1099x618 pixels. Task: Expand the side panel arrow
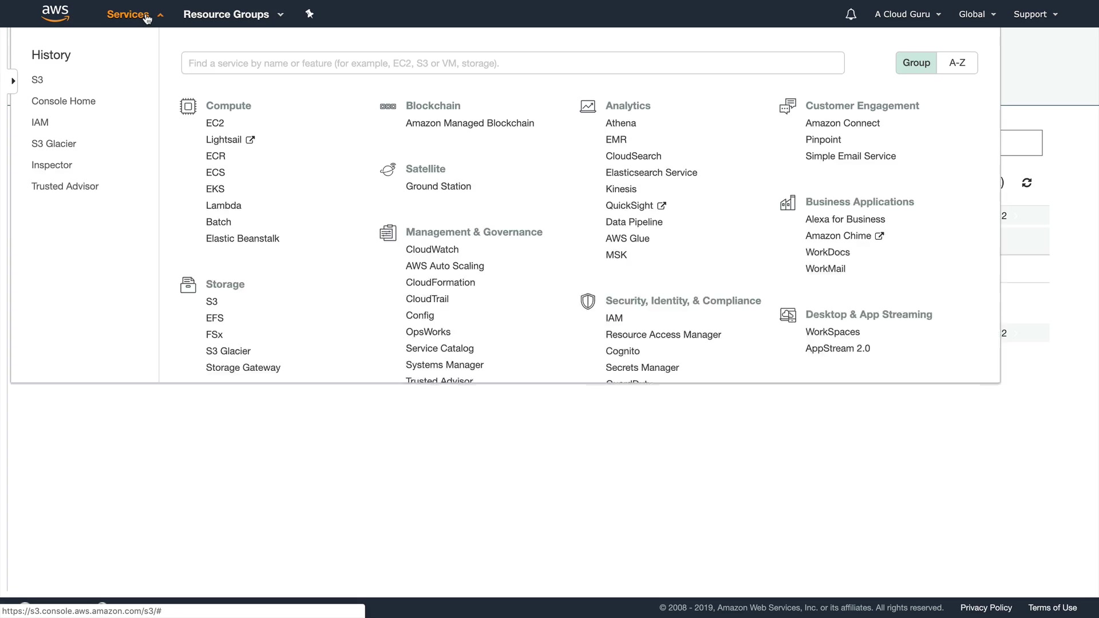[13, 81]
